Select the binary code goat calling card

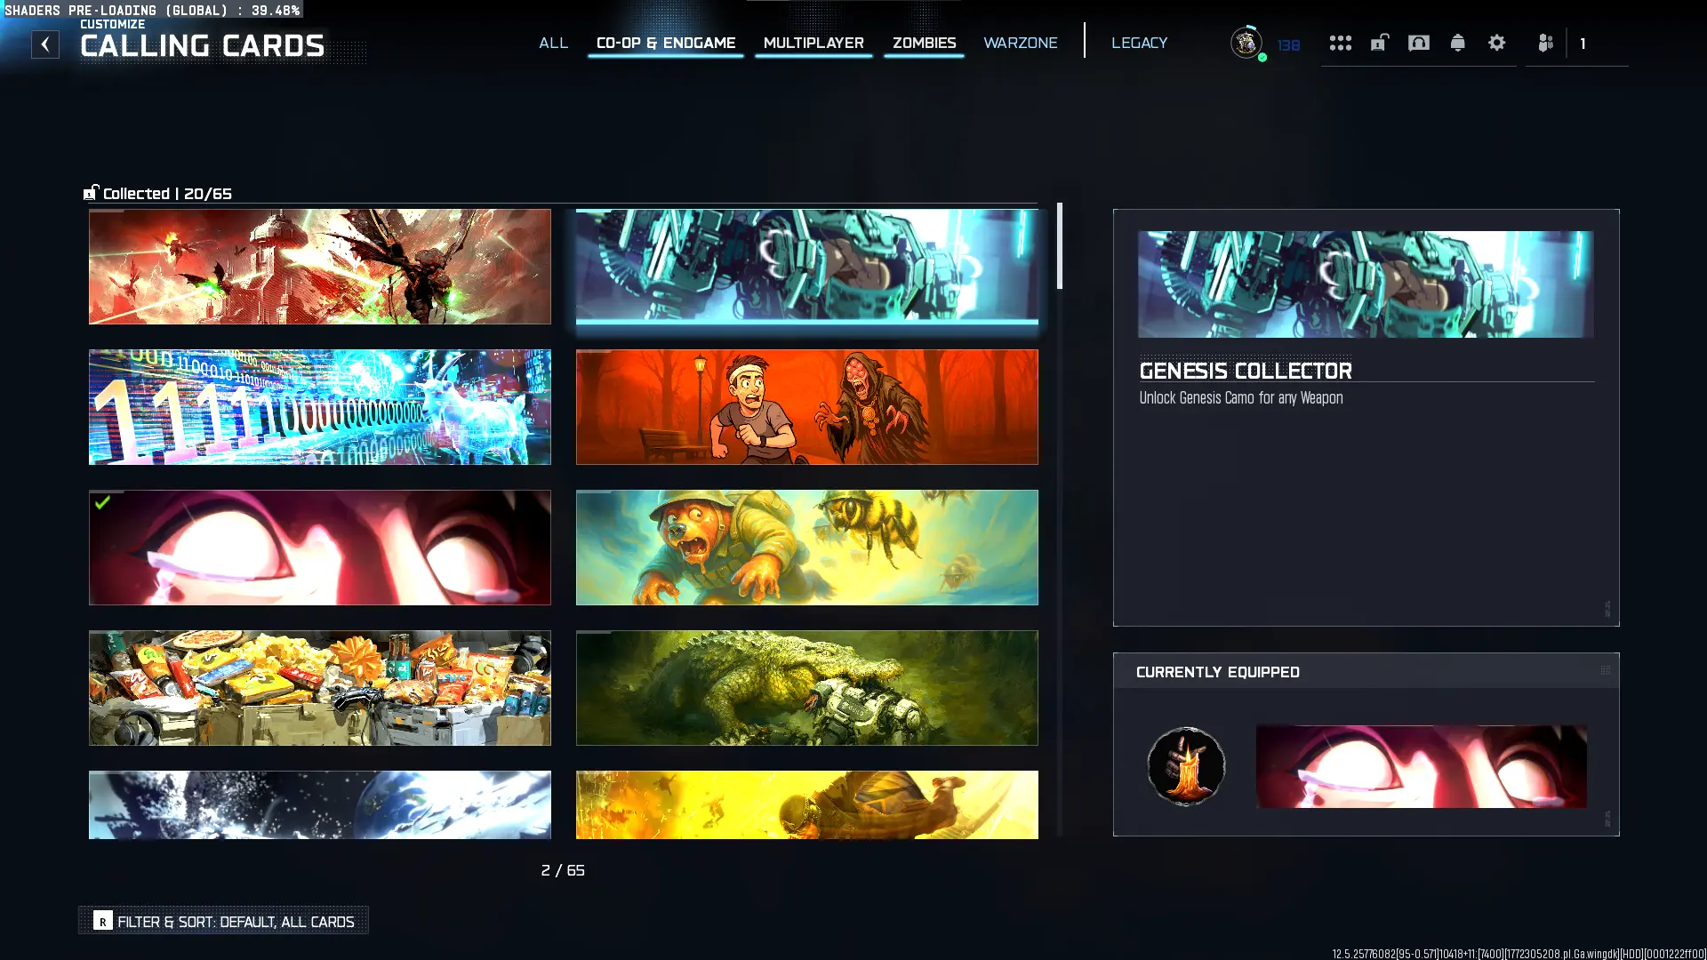pyautogui.click(x=319, y=407)
